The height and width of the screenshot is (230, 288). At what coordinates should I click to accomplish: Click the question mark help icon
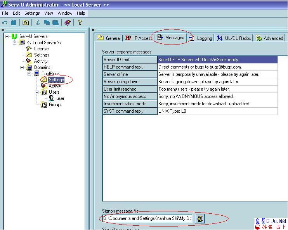coord(80,23)
